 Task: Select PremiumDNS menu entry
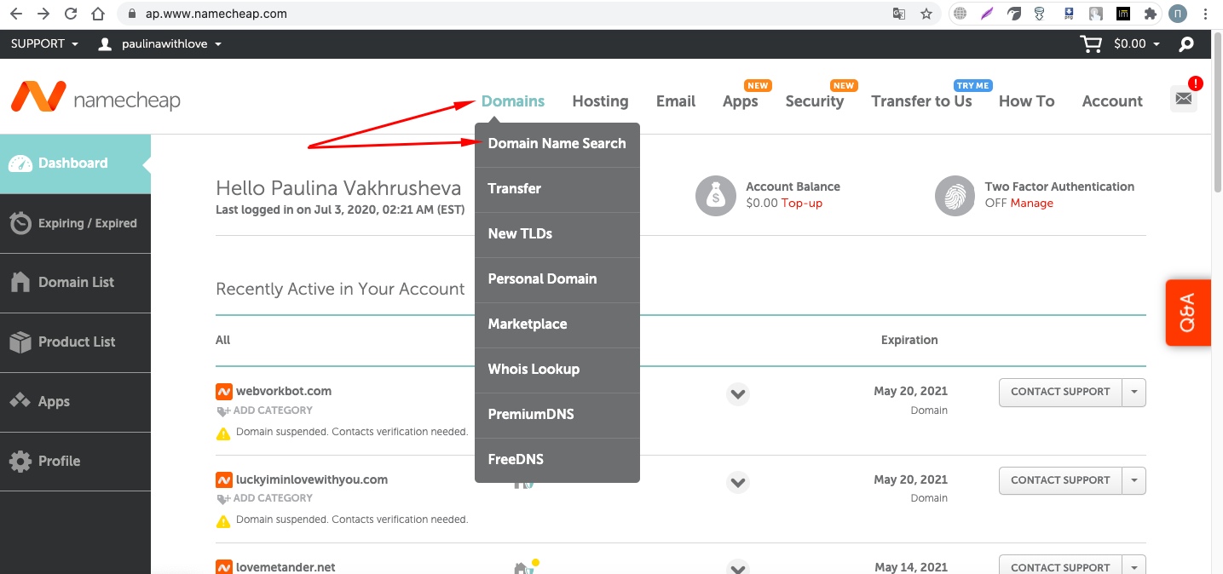point(557,415)
